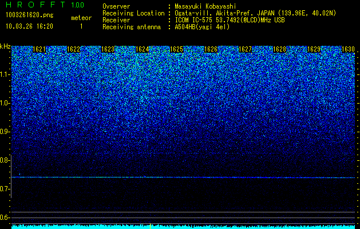The image size is (360, 229).
Task: Click the yellow spike in cyan level bar
Action: pos(150,226)
